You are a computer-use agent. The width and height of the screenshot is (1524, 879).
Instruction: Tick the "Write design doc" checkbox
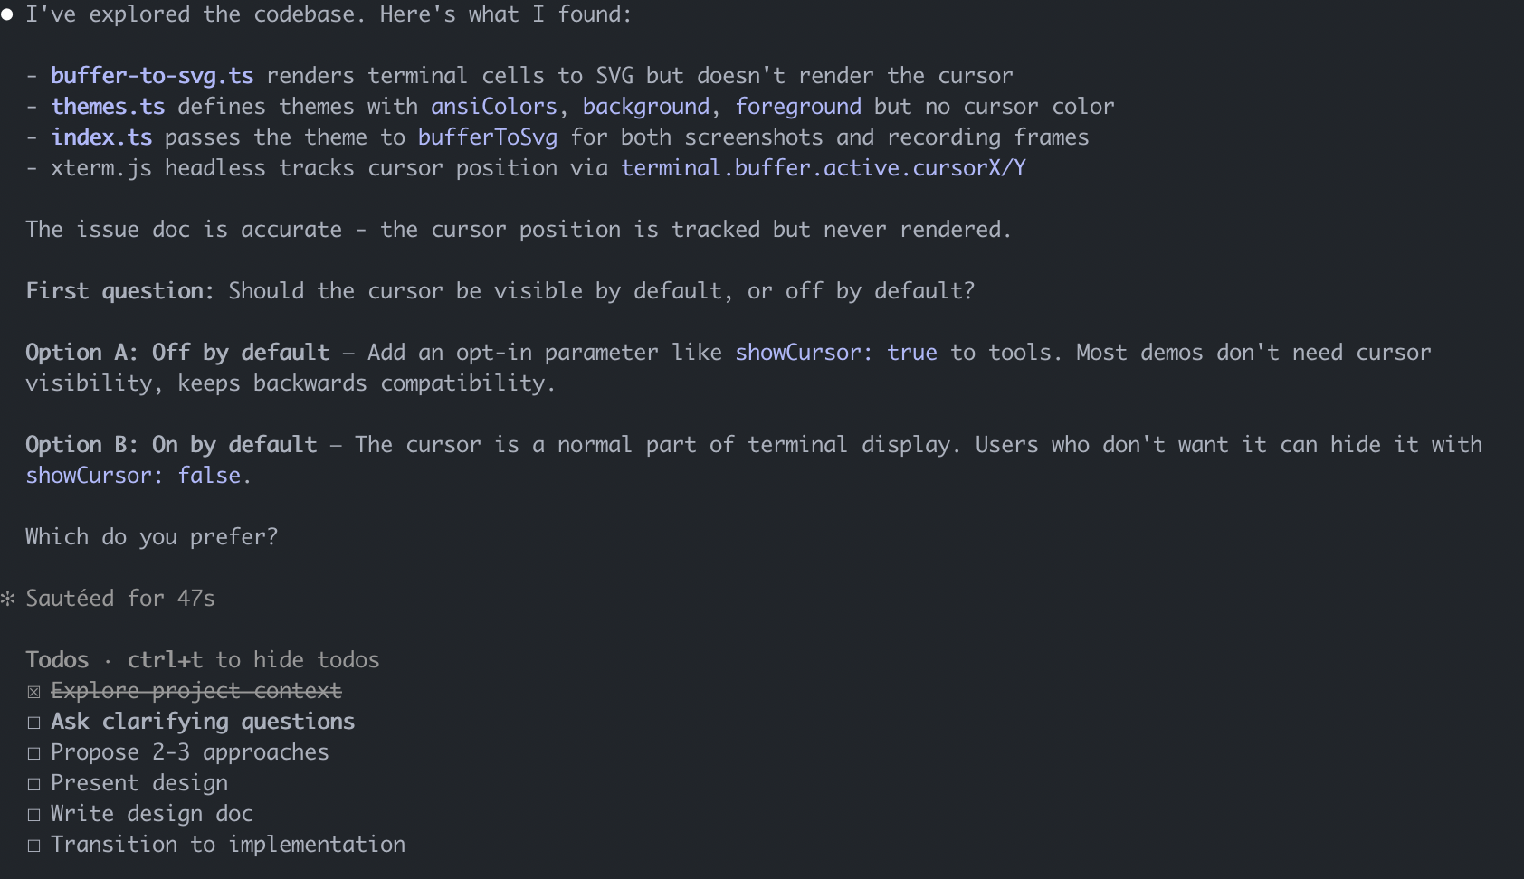point(33,815)
